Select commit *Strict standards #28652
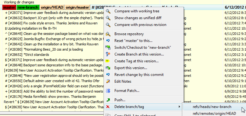246x116 pixels. (27, 55)
